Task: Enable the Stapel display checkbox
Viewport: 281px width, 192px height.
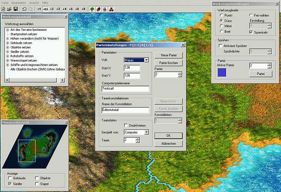Action: (x=37, y=184)
